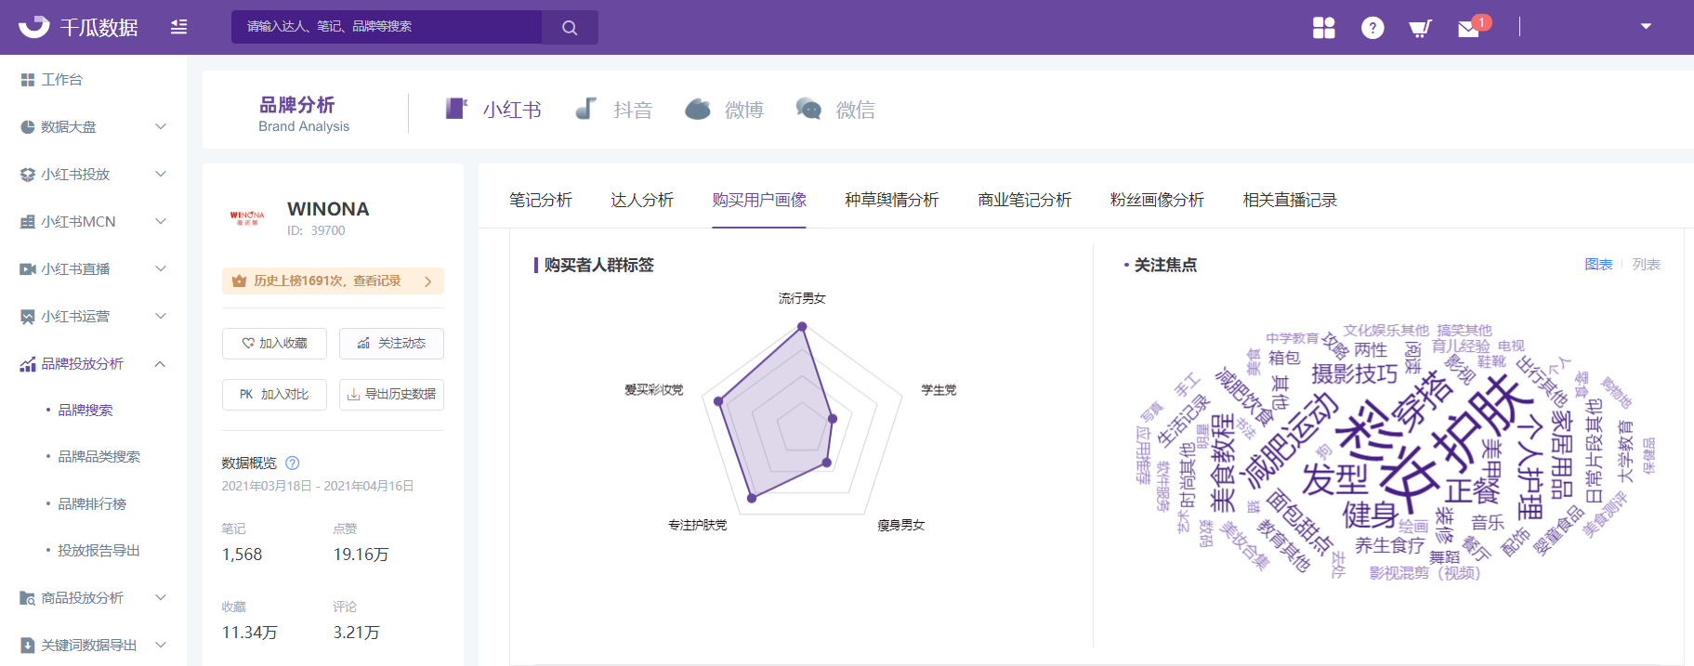The height and width of the screenshot is (666, 1694).
Task: Switch to the 相关直播记录 tab
Action: click(1290, 200)
